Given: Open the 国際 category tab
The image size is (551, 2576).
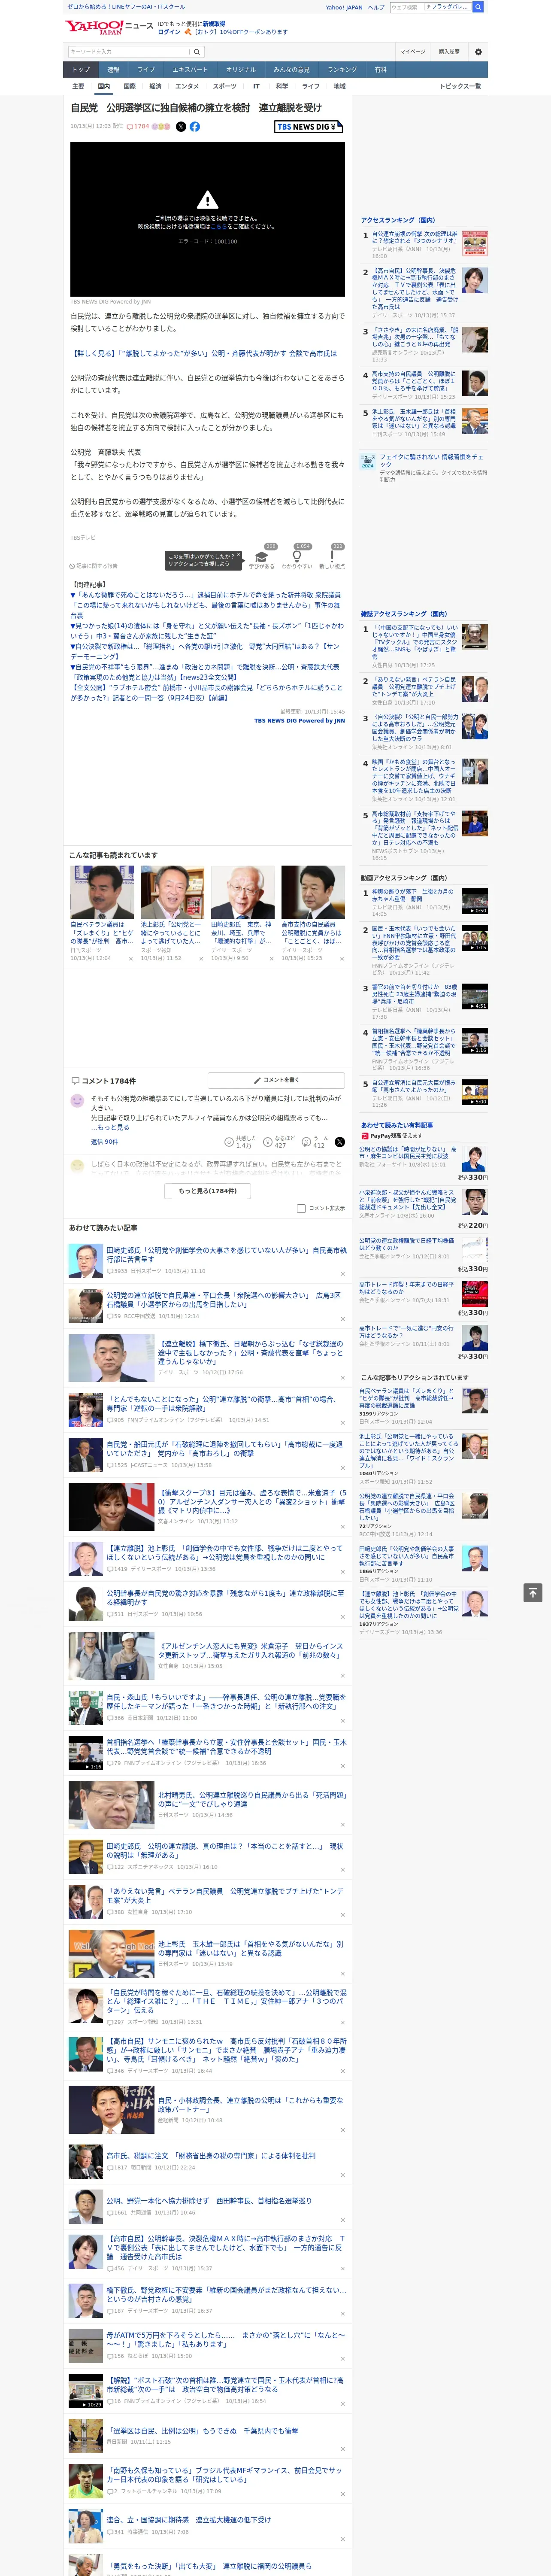Looking at the screenshot, I should [129, 87].
